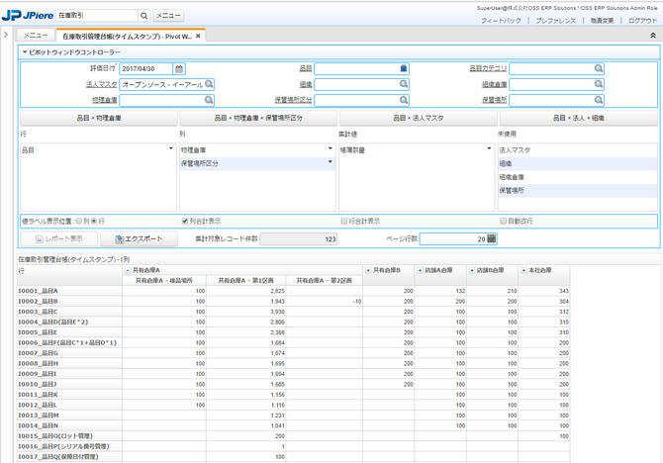Open calendar picker for 評価日付 field

point(179,69)
